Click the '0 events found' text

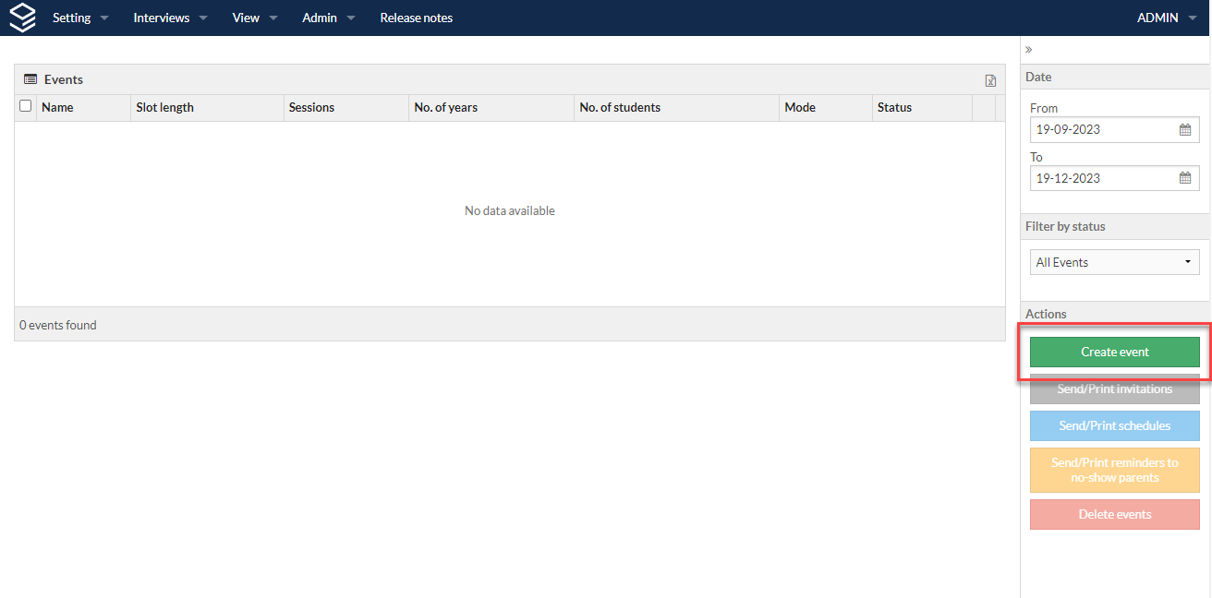tap(58, 325)
